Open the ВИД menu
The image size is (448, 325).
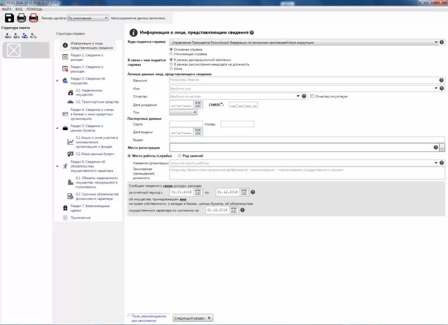(19, 9)
